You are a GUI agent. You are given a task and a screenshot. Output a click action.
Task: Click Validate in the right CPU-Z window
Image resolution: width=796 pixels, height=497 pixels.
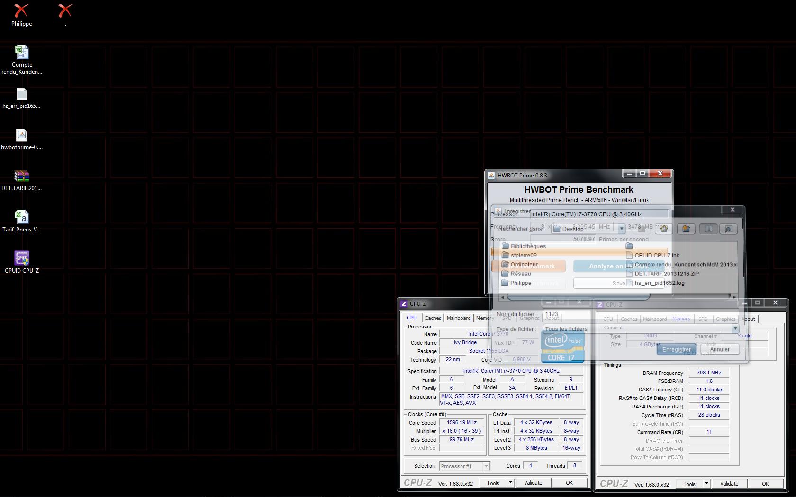click(x=729, y=484)
